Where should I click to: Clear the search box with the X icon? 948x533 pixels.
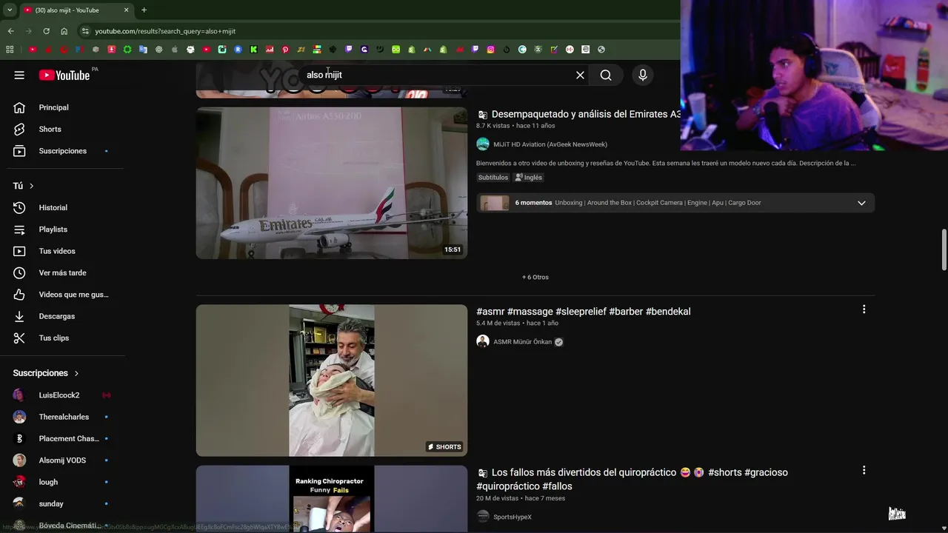(580, 75)
